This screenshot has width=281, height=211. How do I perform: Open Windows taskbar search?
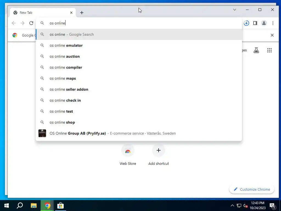pyautogui.click(x=20, y=206)
